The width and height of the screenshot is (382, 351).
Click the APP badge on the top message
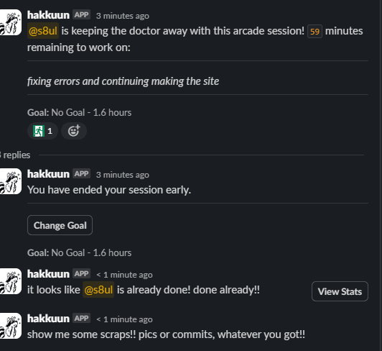point(81,14)
